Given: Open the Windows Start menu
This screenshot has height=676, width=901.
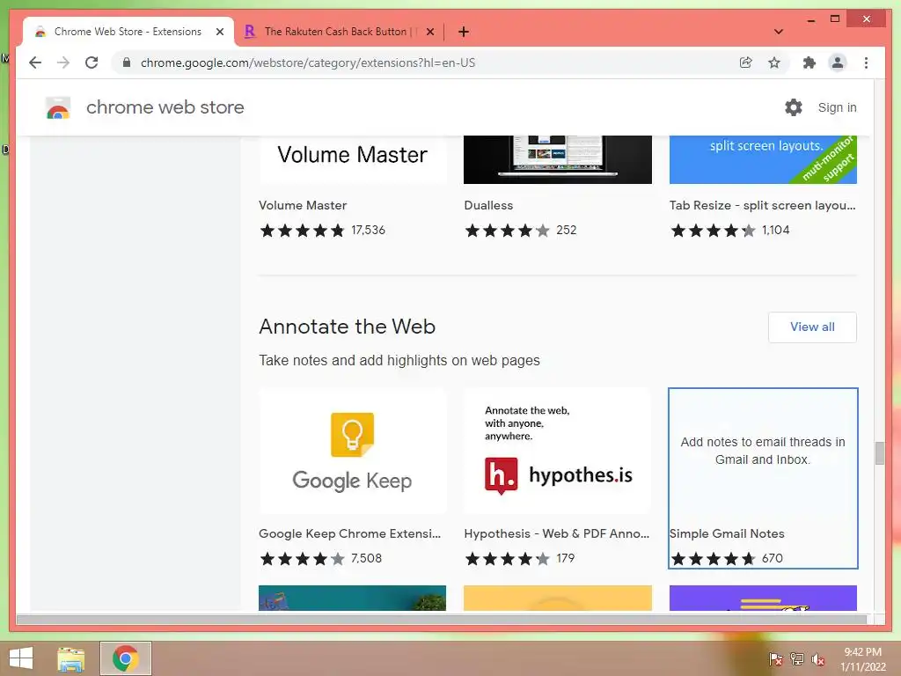Looking at the screenshot, I should (x=21, y=658).
